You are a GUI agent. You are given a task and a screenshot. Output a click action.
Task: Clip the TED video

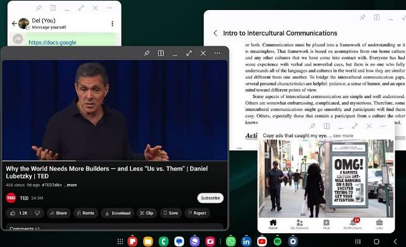point(147,213)
